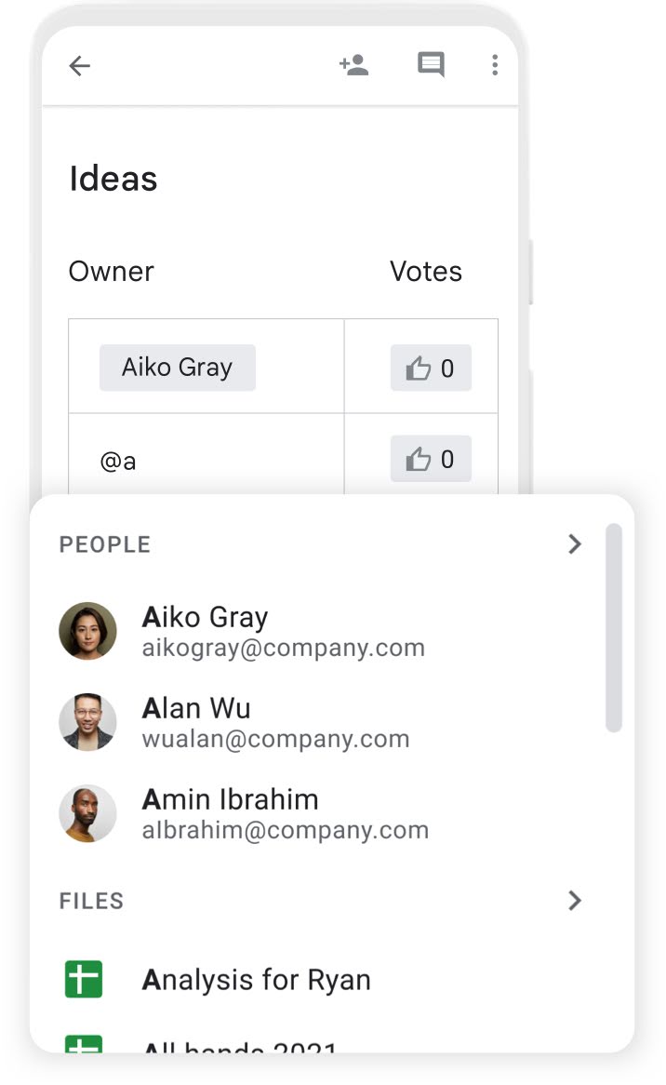Image resolution: width=666 pixels, height=1085 pixels.
Task: Select Aiko Gray from people suggestions
Action: tap(283, 631)
